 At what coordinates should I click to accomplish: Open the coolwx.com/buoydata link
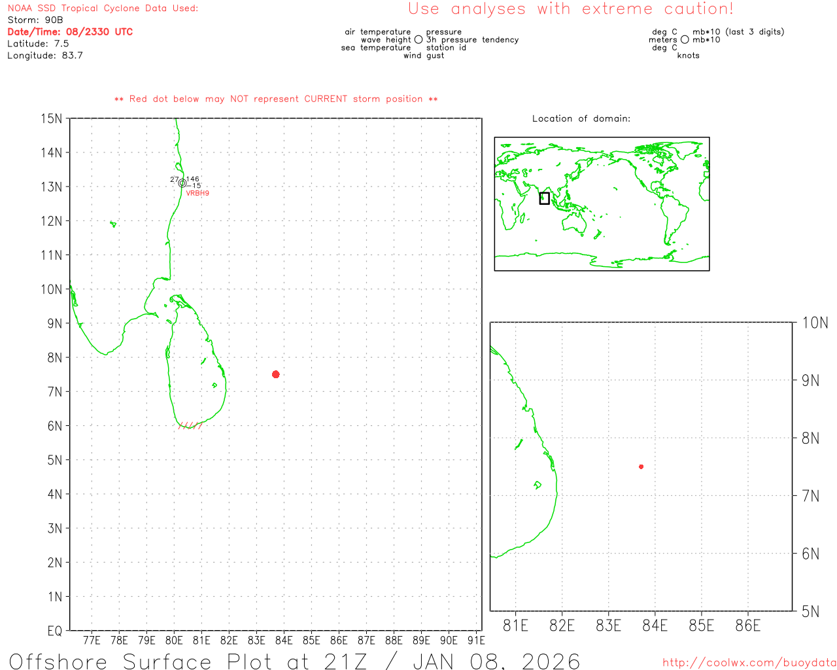749,663
